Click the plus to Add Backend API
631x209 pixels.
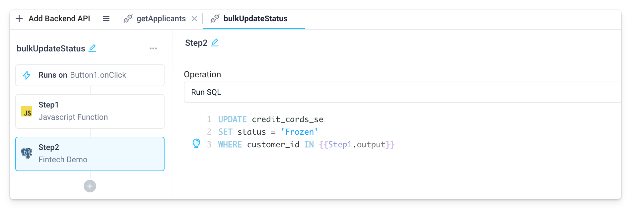[19, 19]
